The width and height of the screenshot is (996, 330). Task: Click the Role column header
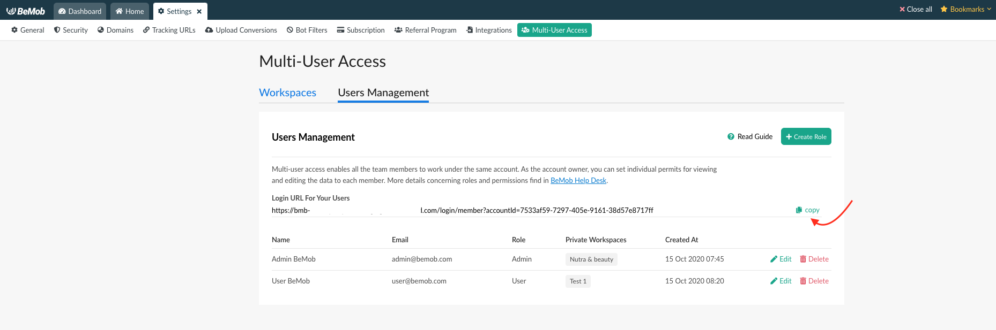click(x=518, y=240)
